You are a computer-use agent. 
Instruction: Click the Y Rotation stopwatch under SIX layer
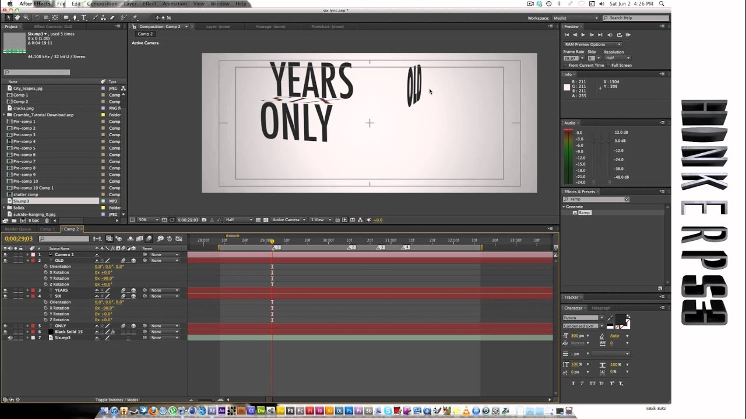point(45,314)
